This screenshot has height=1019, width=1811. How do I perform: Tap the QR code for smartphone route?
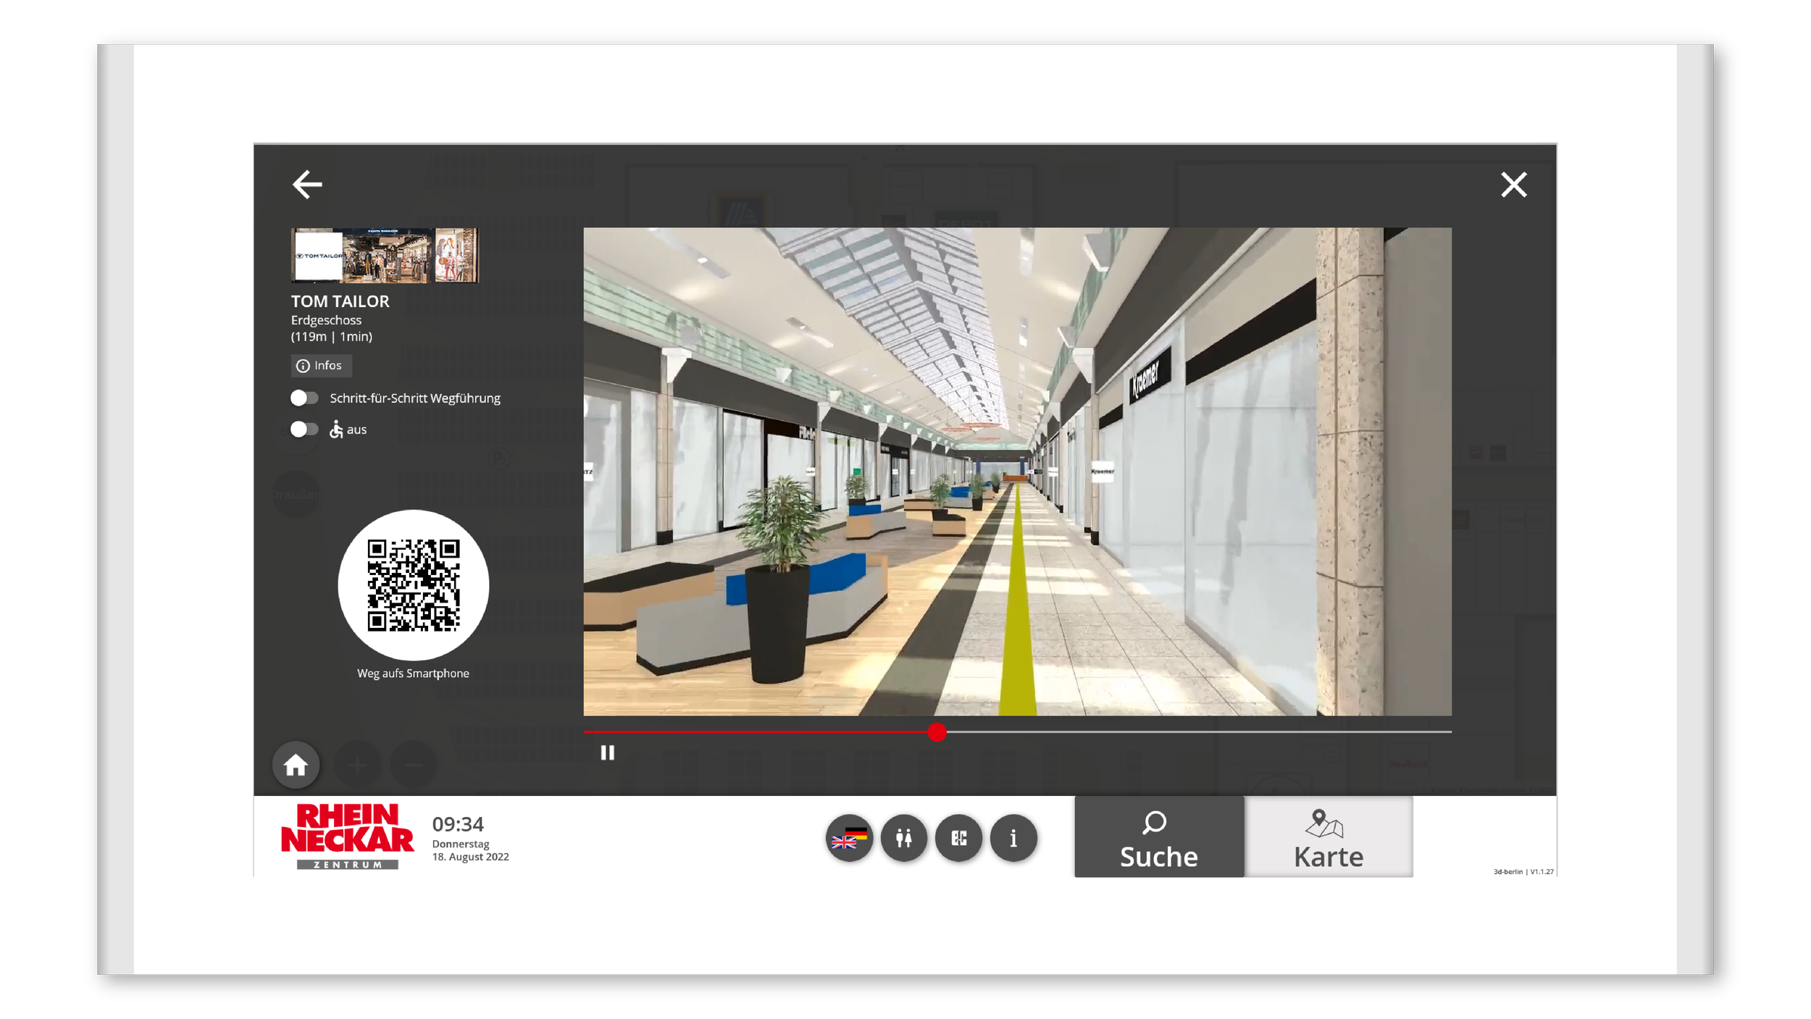click(413, 584)
